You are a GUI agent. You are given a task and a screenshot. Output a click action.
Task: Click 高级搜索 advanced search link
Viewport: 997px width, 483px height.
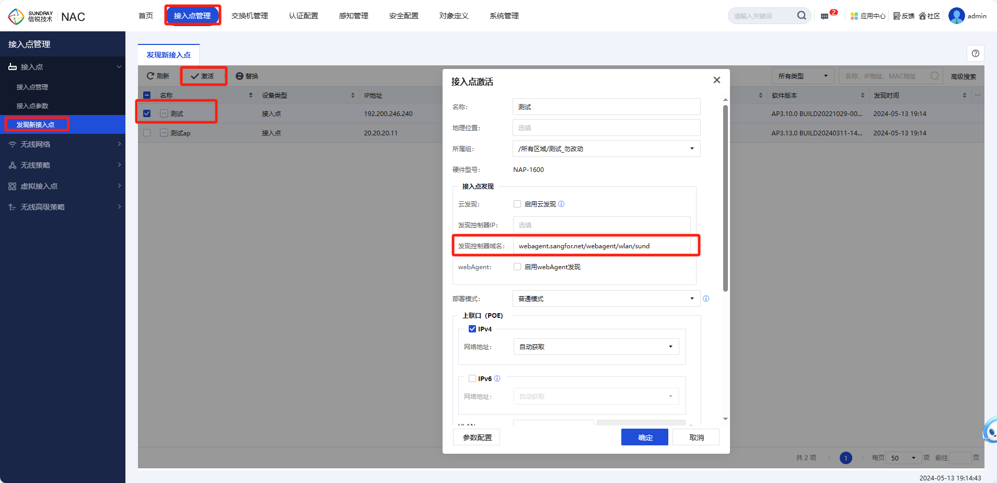[x=964, y=76]
